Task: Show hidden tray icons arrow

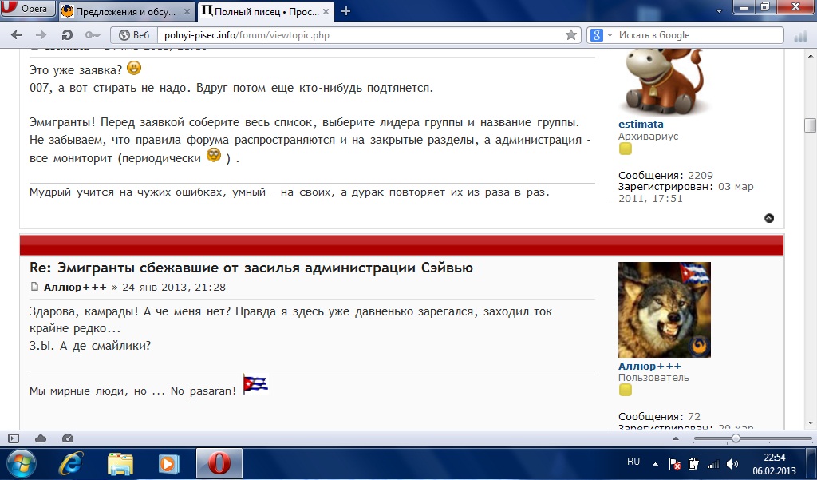Action: [656, 464]
